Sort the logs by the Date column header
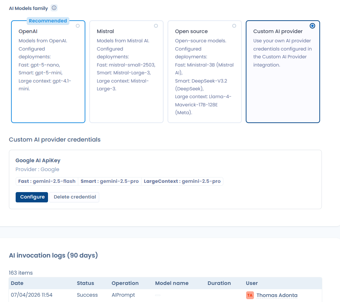The height and width of the screenshot is (302, 340). coord(17,283)
